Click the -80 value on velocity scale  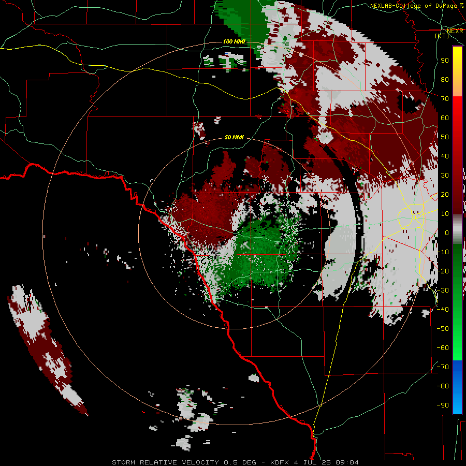[443, 386]
